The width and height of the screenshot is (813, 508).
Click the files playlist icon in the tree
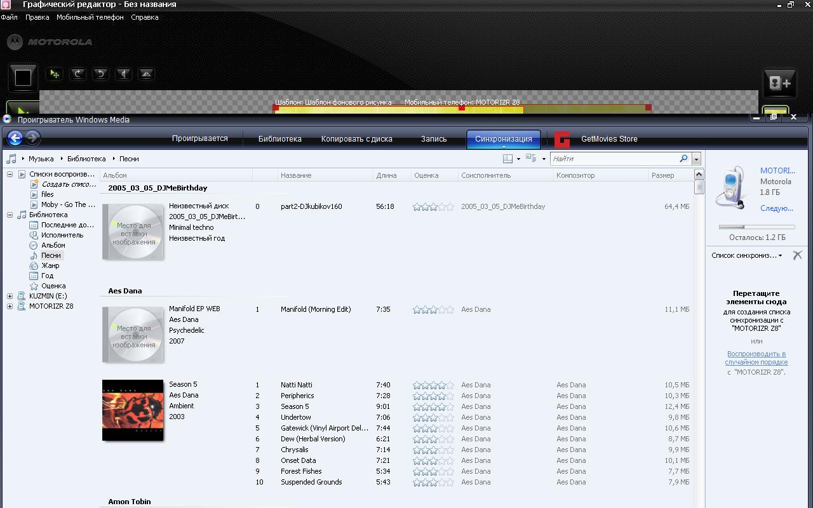[34, 194]
